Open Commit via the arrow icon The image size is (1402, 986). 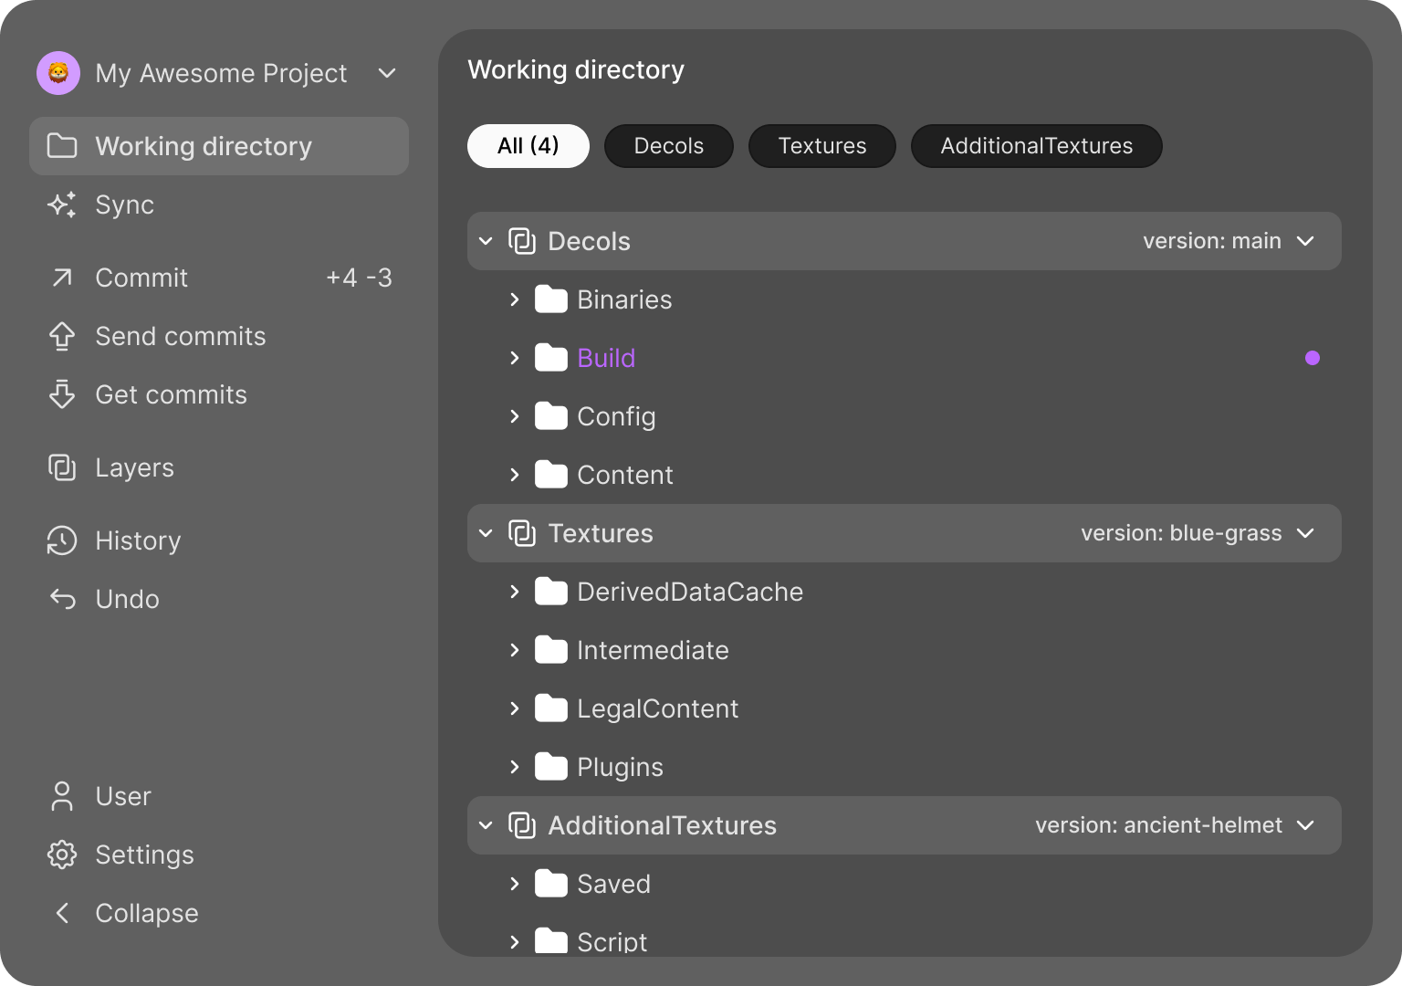click(62, 278)
